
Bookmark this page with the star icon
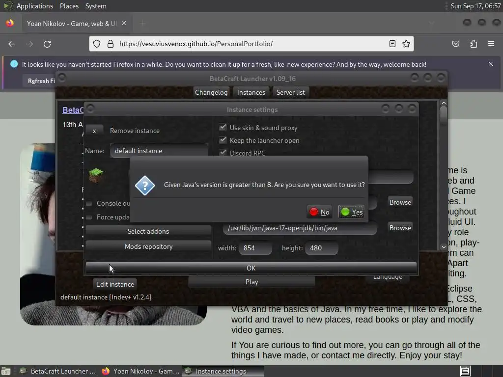tap(406, 44)
